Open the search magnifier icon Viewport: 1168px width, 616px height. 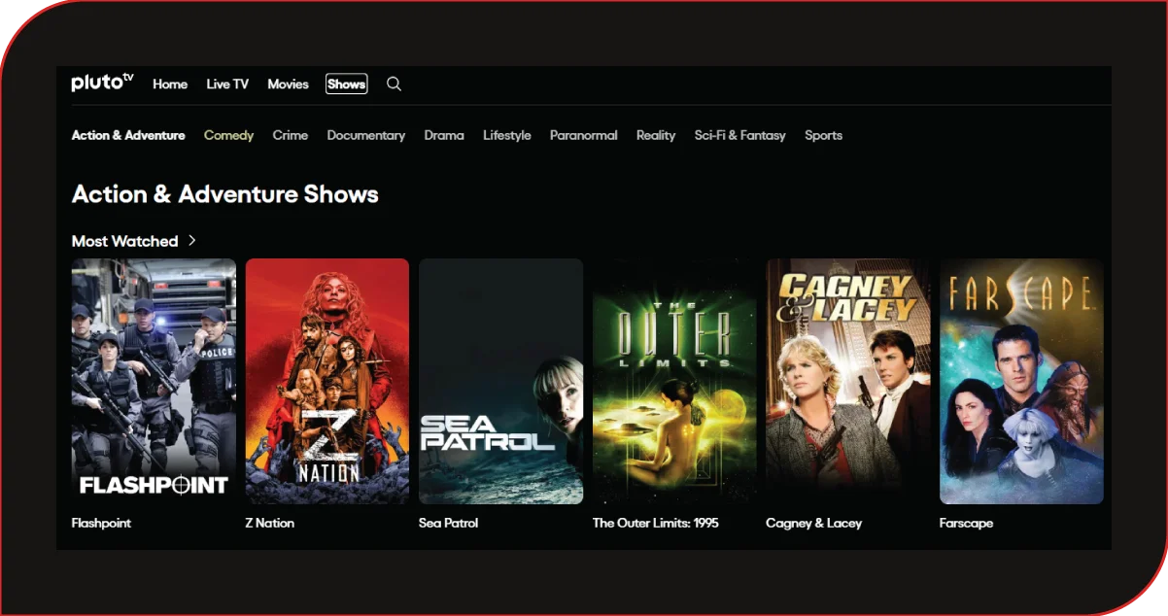click(394, 84)
